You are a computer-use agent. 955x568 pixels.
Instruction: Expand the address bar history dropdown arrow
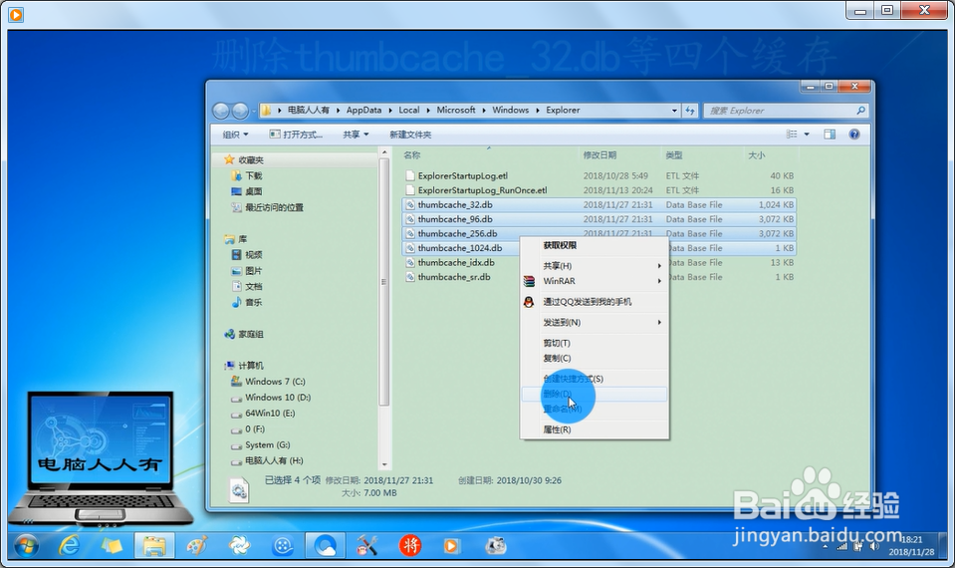pyautogui.click(x=674, y=111)
